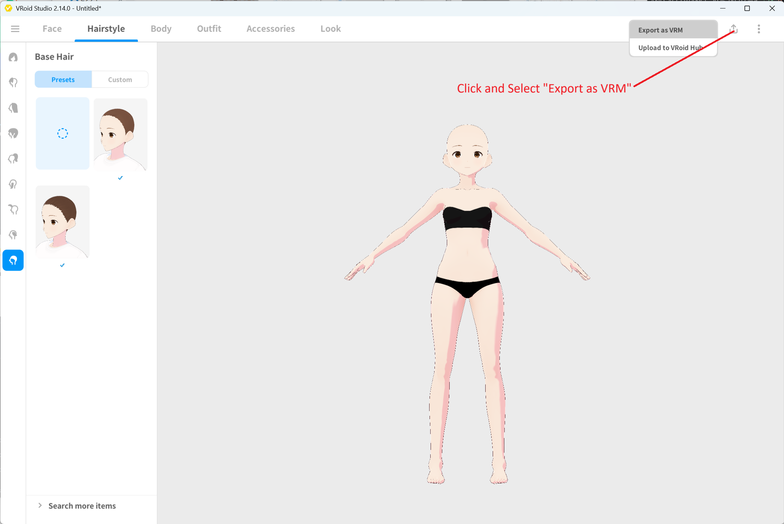This screenshot has height=524, width=784.
Task: Select the Overall Hair sidebar icon
Action: pos(13,133)
